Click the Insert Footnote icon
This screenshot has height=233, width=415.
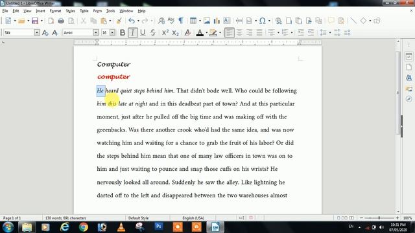[x=289, y=21]
